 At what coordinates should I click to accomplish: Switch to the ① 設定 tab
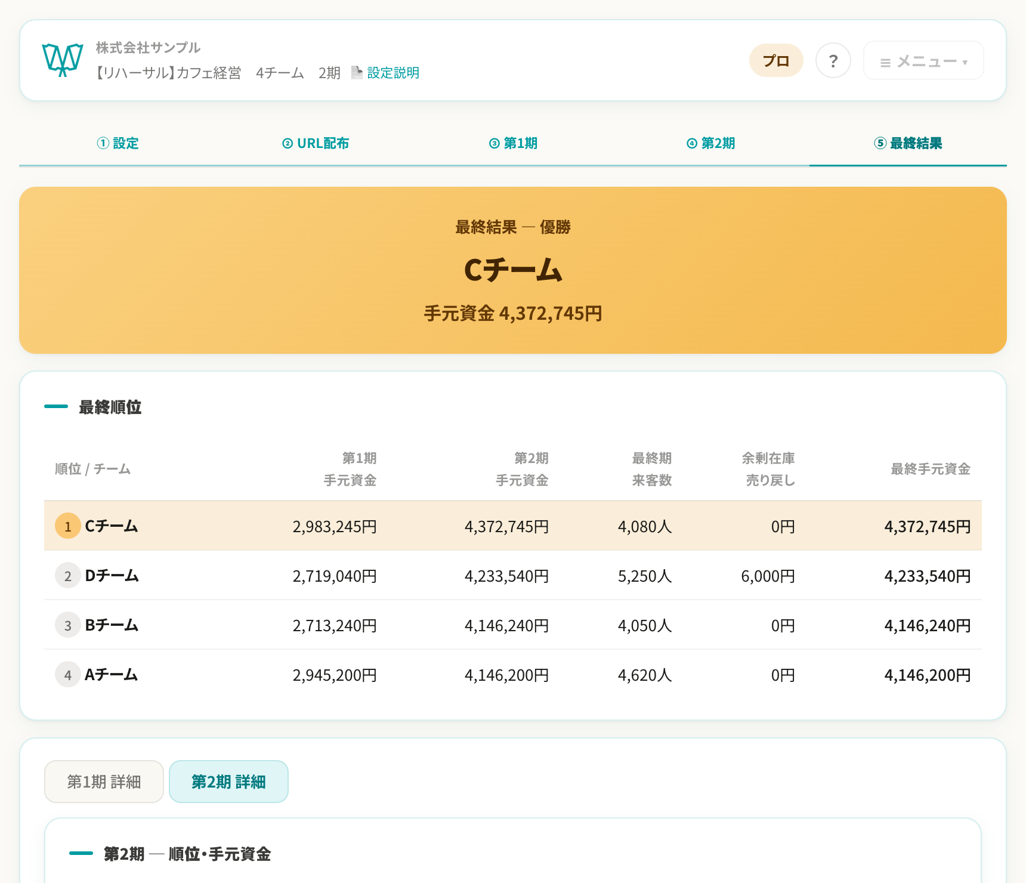point(118,143)
